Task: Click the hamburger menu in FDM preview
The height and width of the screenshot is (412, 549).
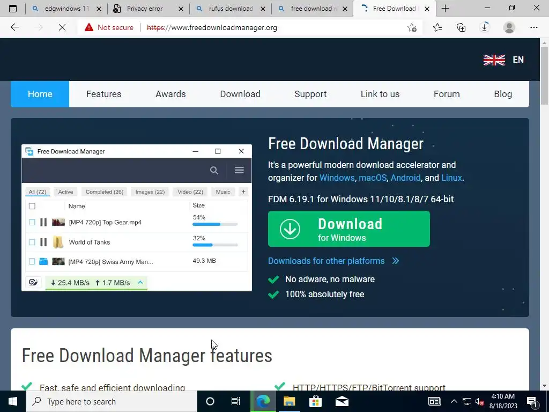Action: coord(239,170)
